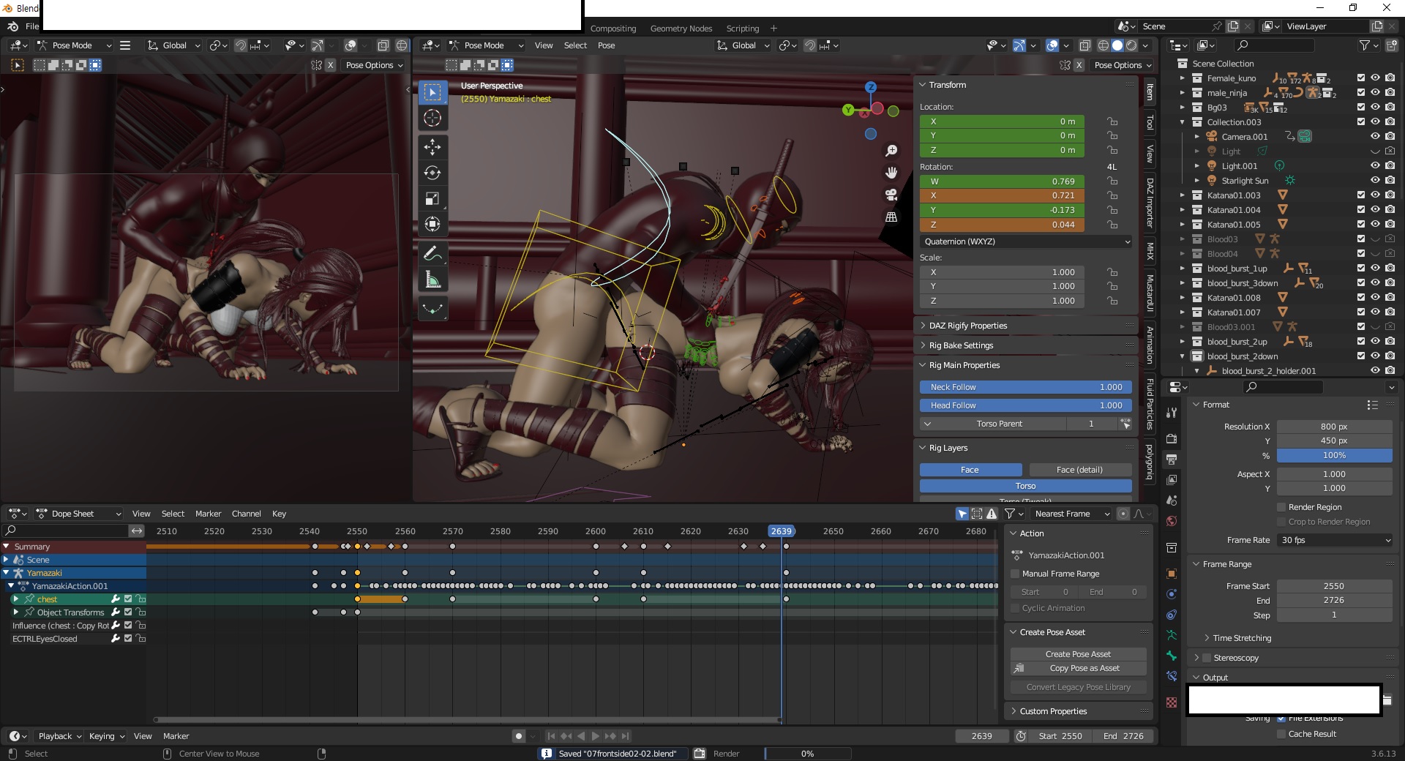Viewport: 1405px width, 761px height.
Task: Adjust the Head Follow slider
Action: tap(1026, 405)
